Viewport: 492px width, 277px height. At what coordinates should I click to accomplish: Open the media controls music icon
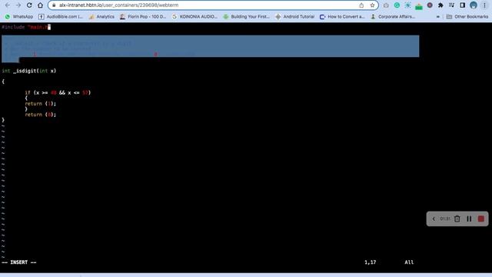pos(451,5)
